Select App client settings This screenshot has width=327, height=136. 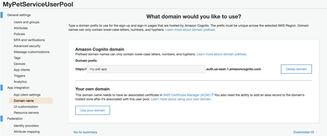(x=27, y=95)
